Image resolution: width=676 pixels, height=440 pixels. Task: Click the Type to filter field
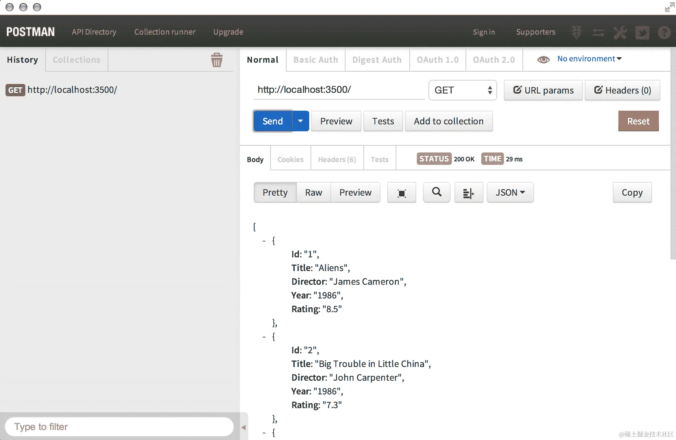tap(119, 427)
